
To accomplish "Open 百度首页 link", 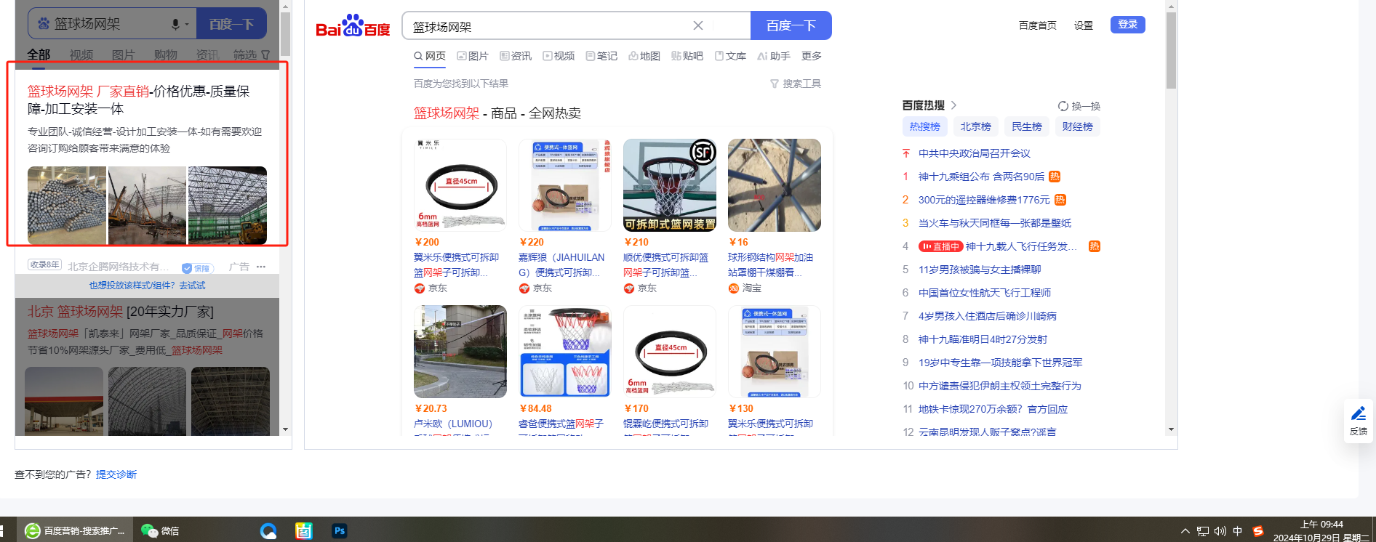I will click(x=1038, y=25).
